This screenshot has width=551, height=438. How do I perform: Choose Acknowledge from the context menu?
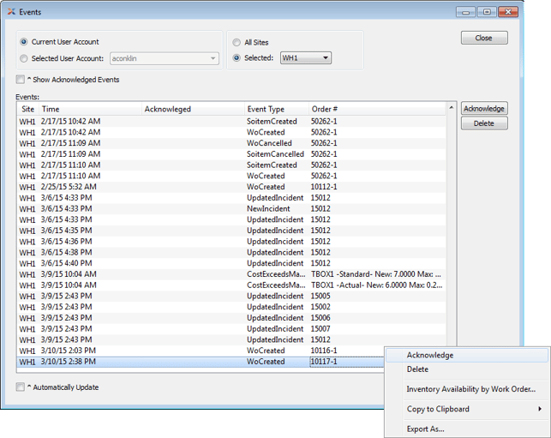pyautogui.click(x=430, y=356)
